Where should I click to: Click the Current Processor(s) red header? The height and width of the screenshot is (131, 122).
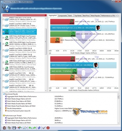point(25,15)
